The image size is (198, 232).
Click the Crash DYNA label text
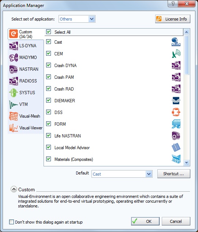pyautogui.click(x=66, y=65)
